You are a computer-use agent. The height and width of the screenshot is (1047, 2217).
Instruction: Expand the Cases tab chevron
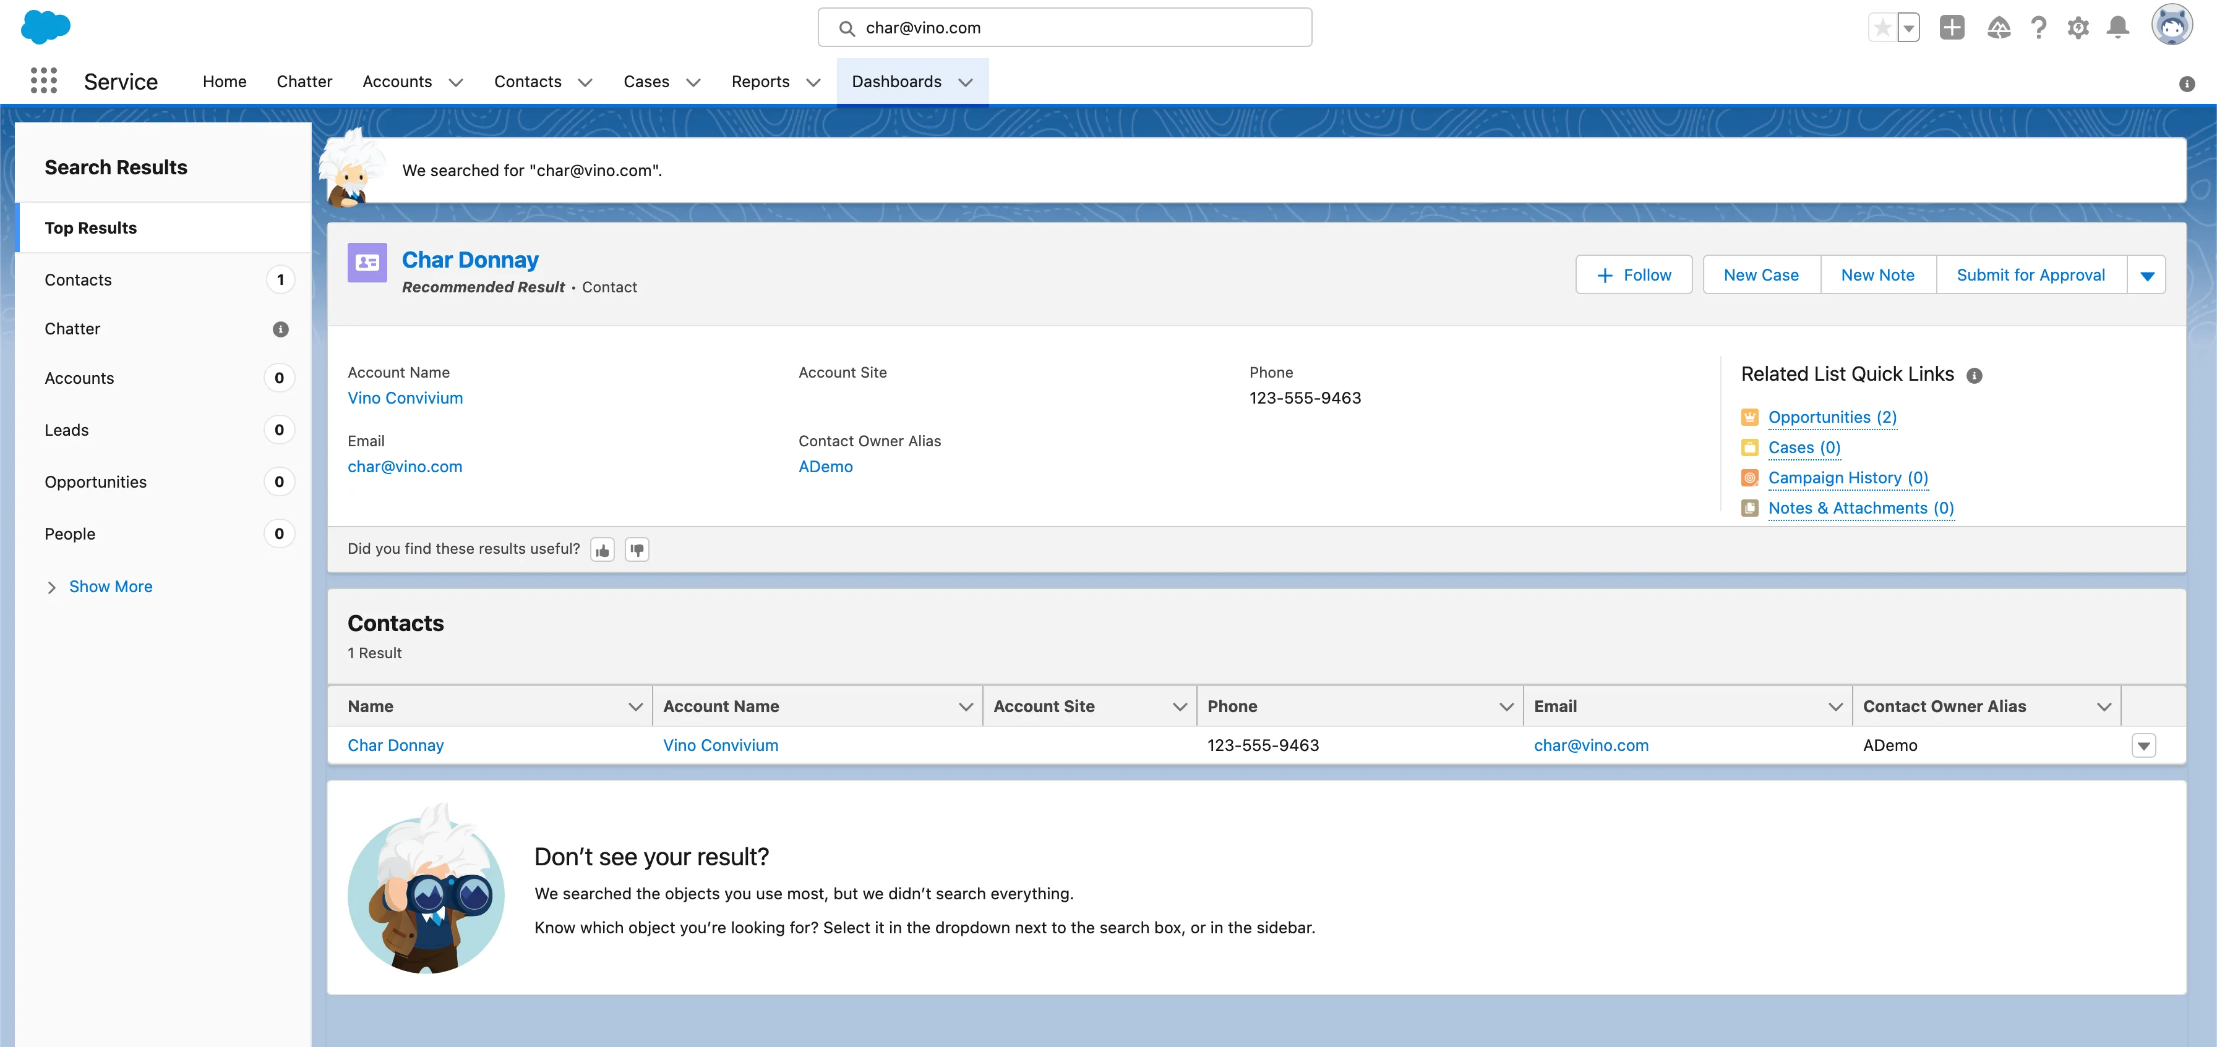693,83
